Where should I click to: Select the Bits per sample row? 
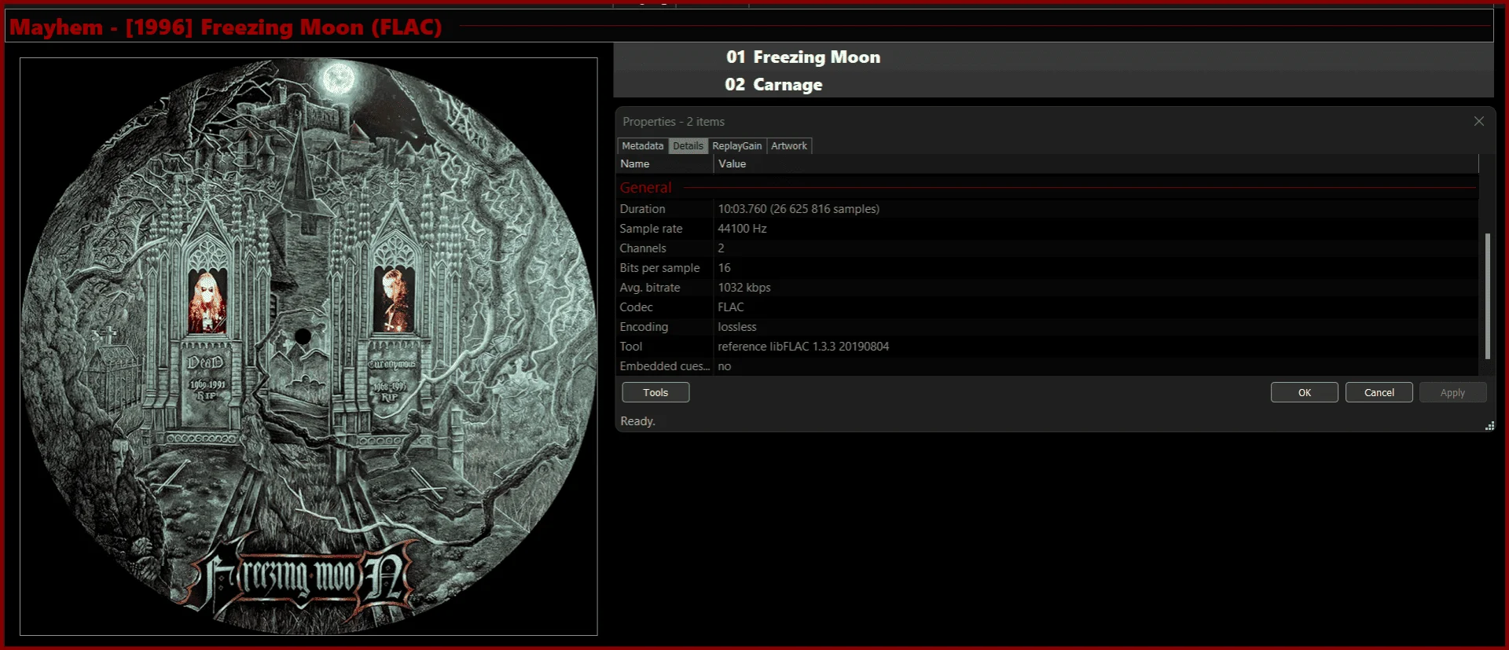[1048, 268]
